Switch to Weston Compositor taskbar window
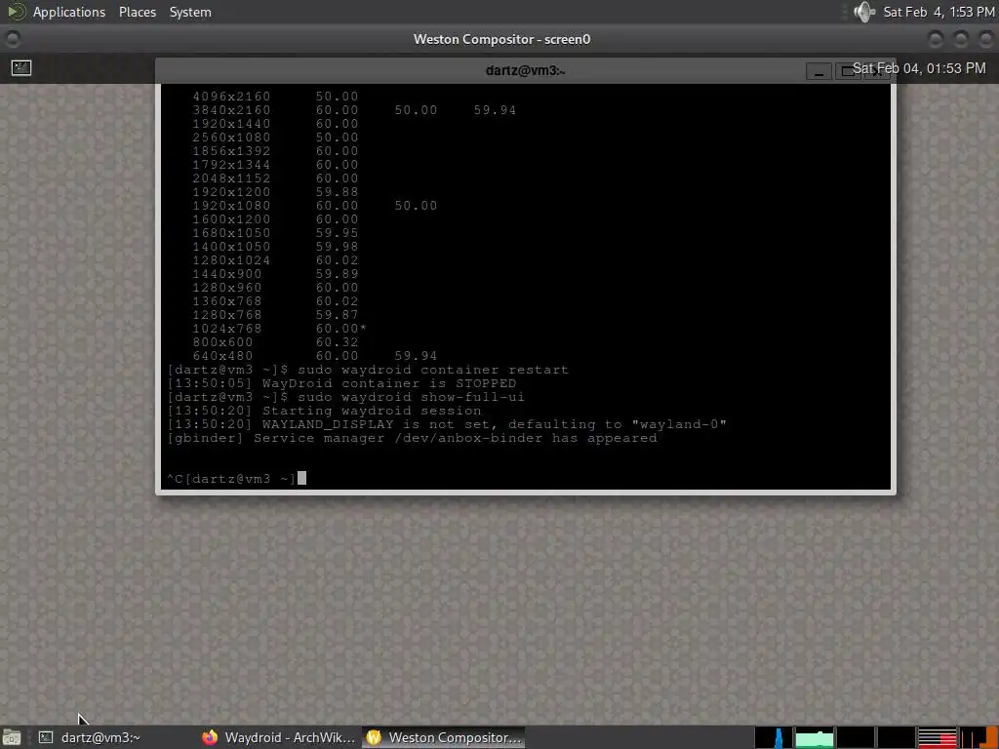 444,737
